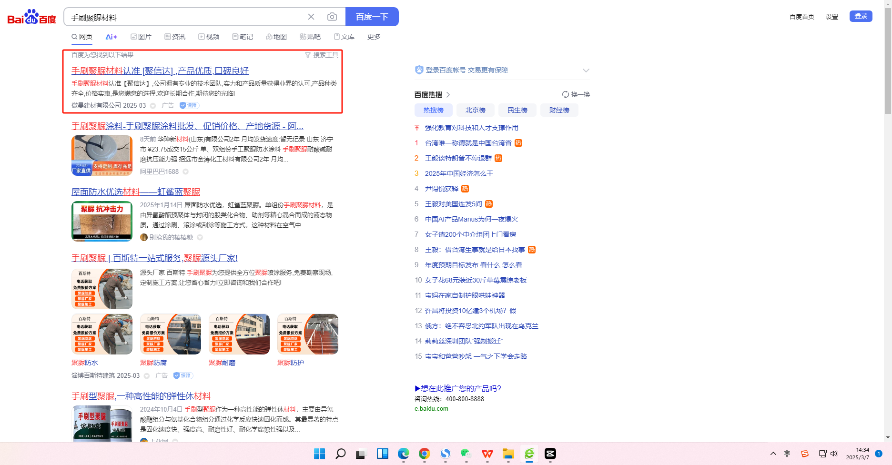Open hot search 中国AI产品Manus为何一夜爆火

click(471, 219)
